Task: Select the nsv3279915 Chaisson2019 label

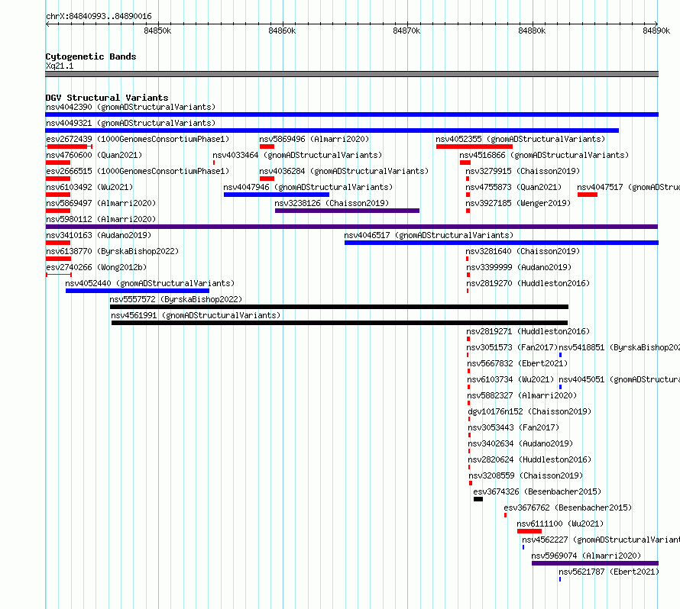Action: click(x=523, y=171)
